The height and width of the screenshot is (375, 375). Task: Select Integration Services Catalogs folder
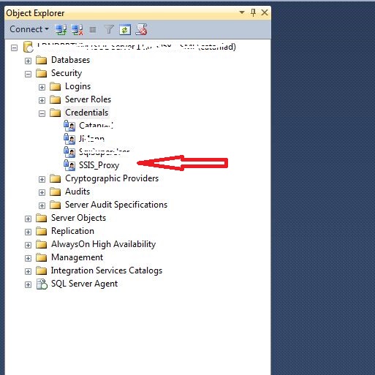coord(107,270)
